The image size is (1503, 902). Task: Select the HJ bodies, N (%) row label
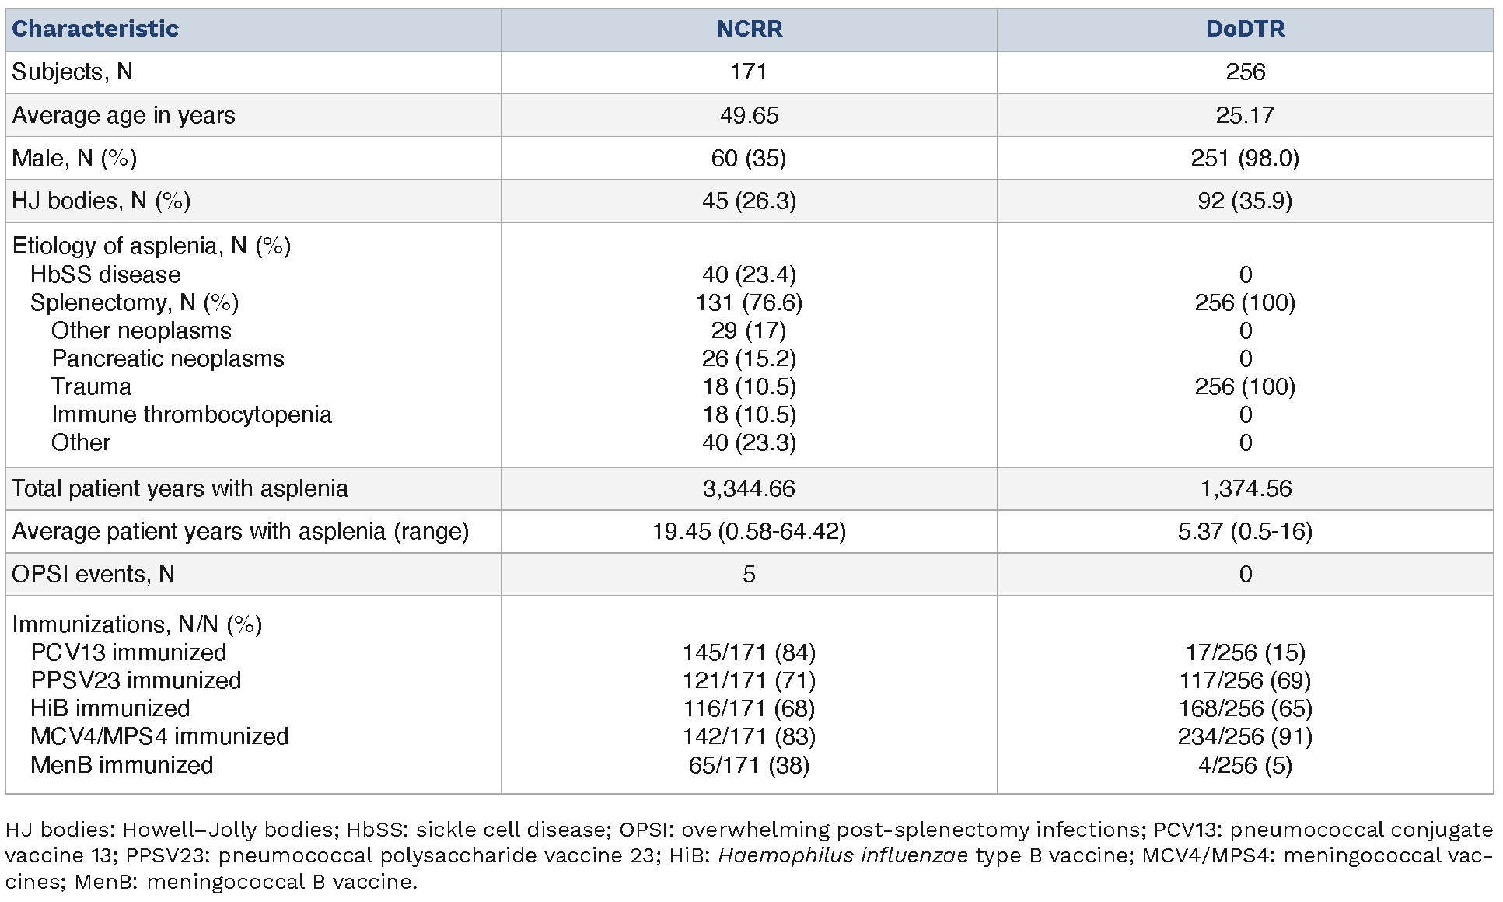tap(101, 201)
